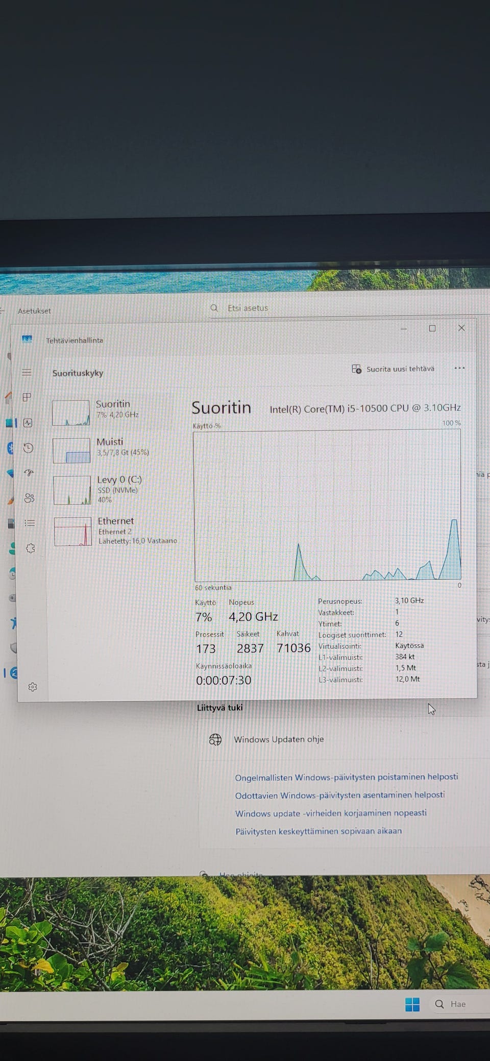Click the Liittyvä tuki heading in Asetukset
Screen dimensions: 490x1061
point(220,708)
